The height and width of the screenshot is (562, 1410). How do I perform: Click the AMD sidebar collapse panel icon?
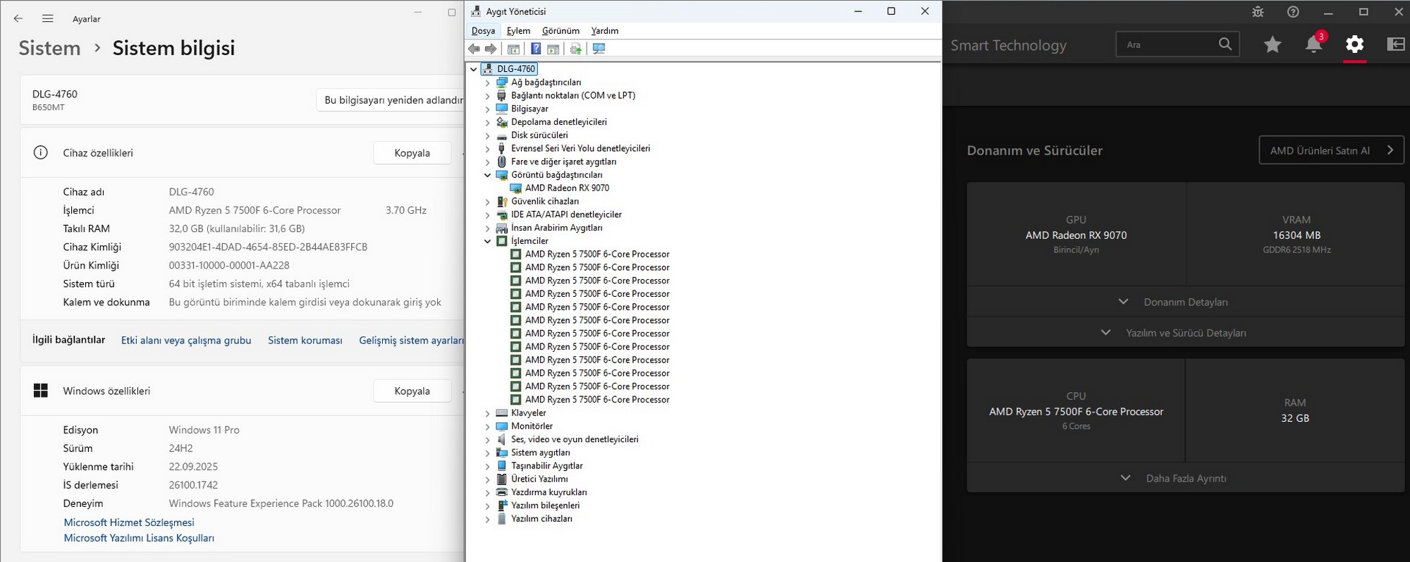pyautogui.click(x=1395, y=44)
